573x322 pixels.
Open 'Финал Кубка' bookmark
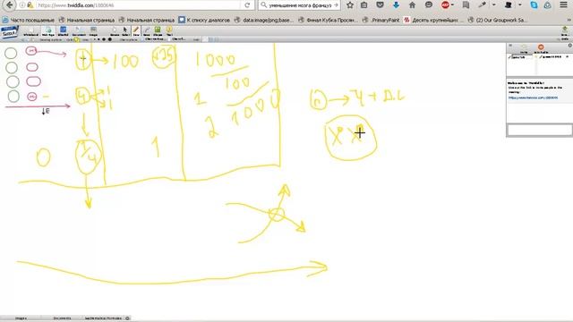click(328, 20)
